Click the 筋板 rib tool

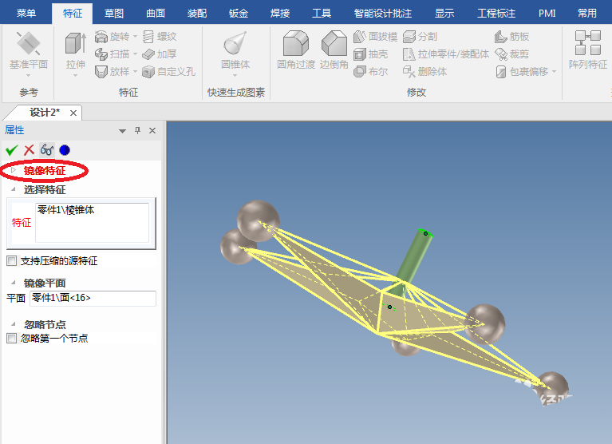pyautogui.click(x=511, y=37)
